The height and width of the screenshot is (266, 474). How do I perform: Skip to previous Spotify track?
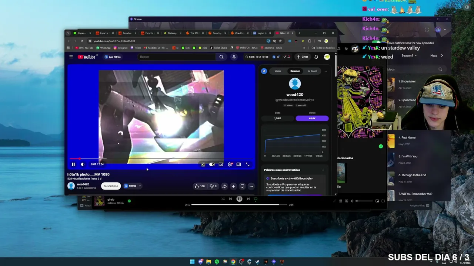pyautogui.click(x=230, y=199)
